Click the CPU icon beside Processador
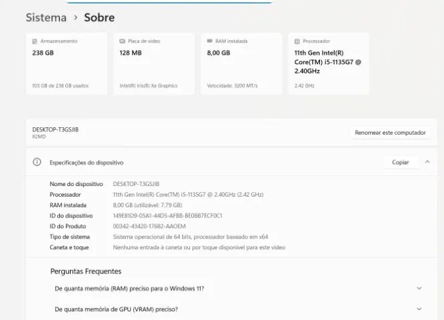The width and height of the screenshot is (444, 320). [297, 41]
